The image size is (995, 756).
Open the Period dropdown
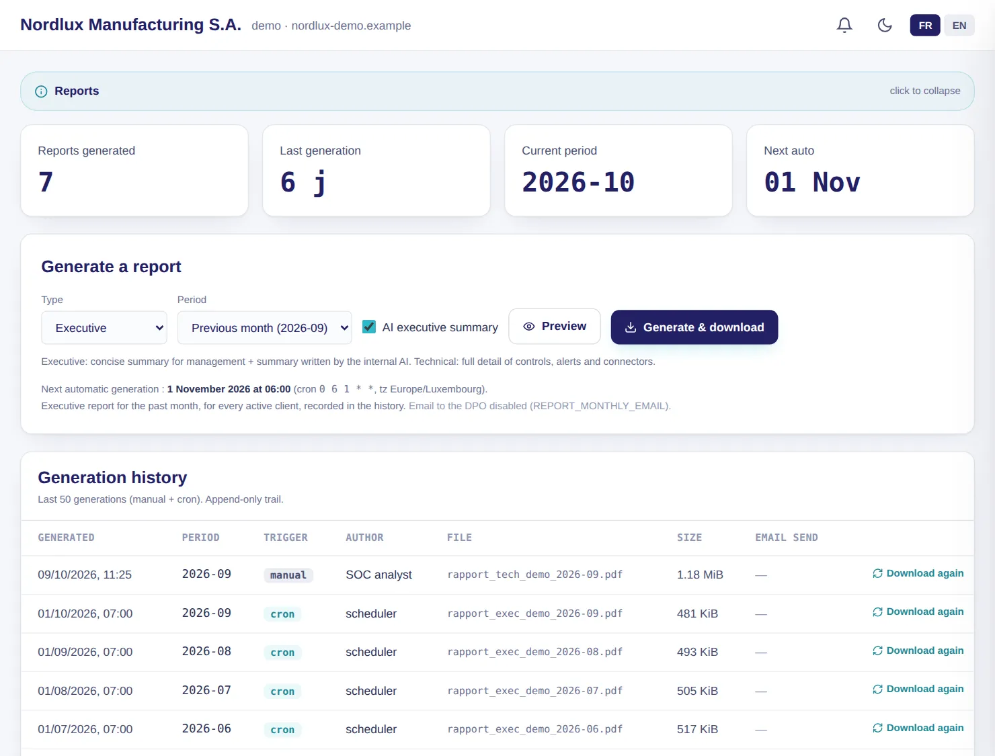click(x=265, y=328)
